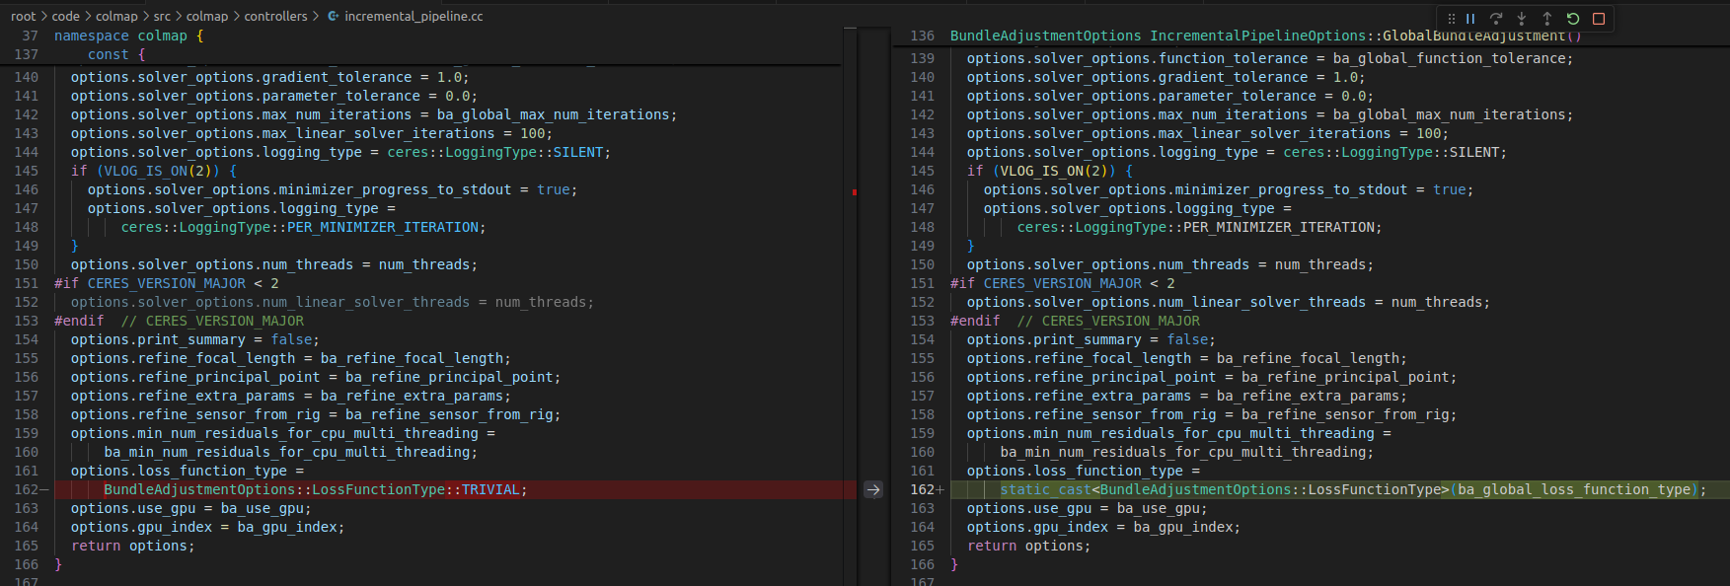Open the src breadcrumb item
This screenshot has width=1730, height=586.
point(162,16)
